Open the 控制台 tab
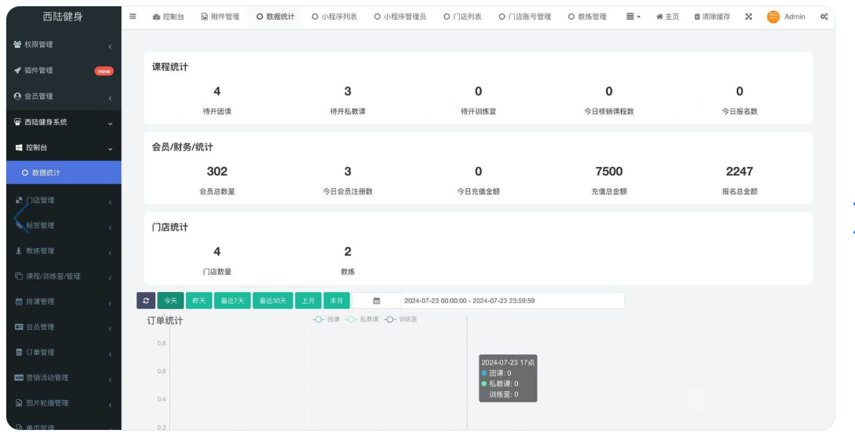 (x=168, y=17)
